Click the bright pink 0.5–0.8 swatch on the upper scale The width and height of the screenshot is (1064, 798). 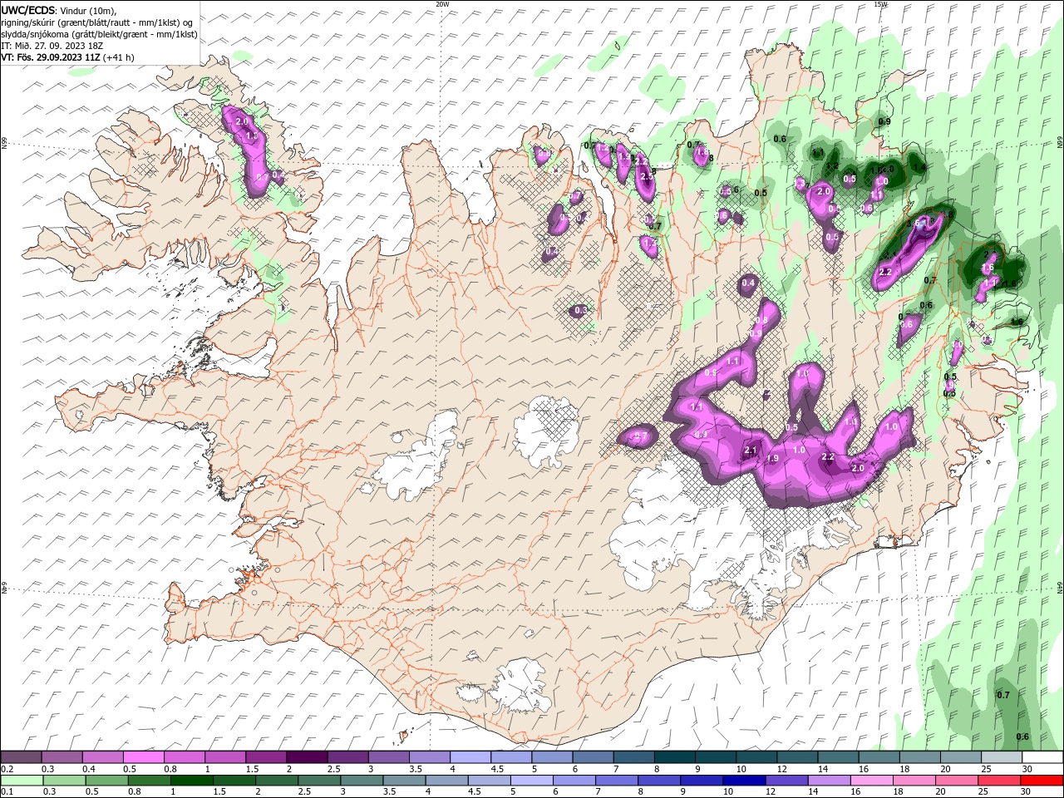point(144,757)
